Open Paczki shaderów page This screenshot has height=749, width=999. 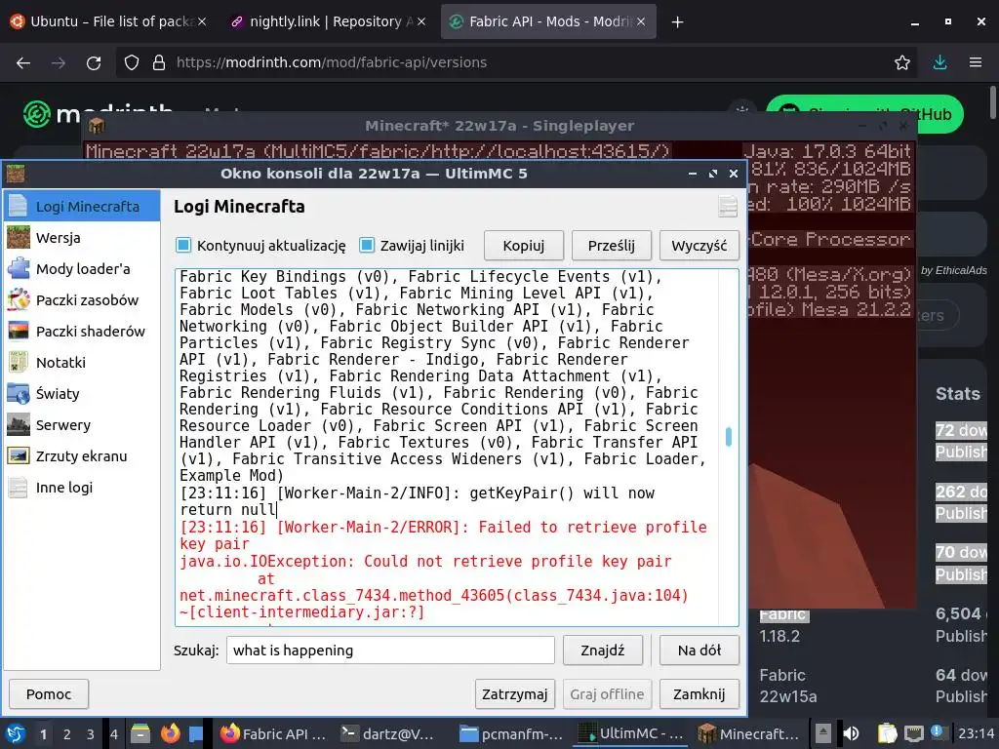[82, 332]
